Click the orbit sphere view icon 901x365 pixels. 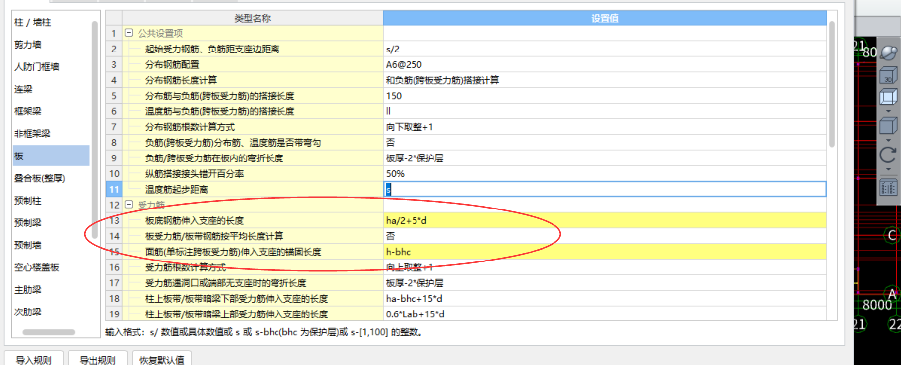pos(888,52)
